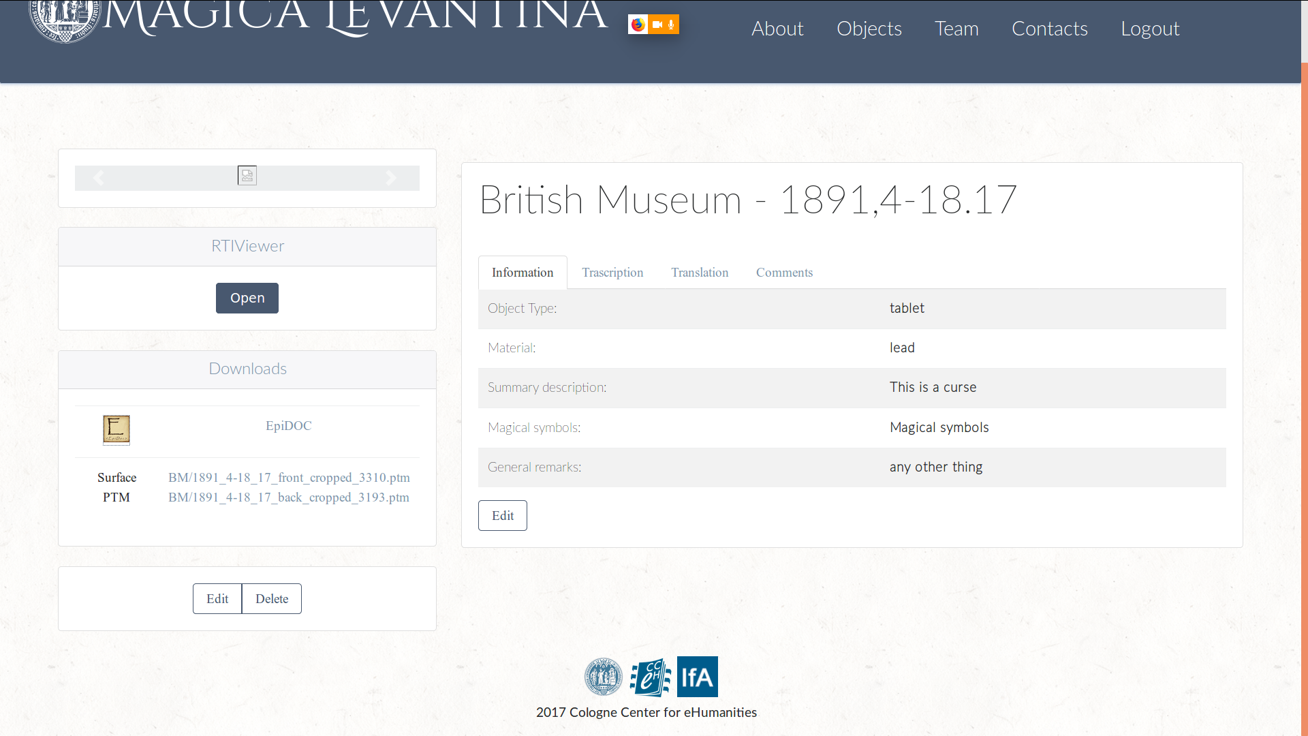
Task: Click the Firefox icon in recording indicator
Action: (638, 25)
